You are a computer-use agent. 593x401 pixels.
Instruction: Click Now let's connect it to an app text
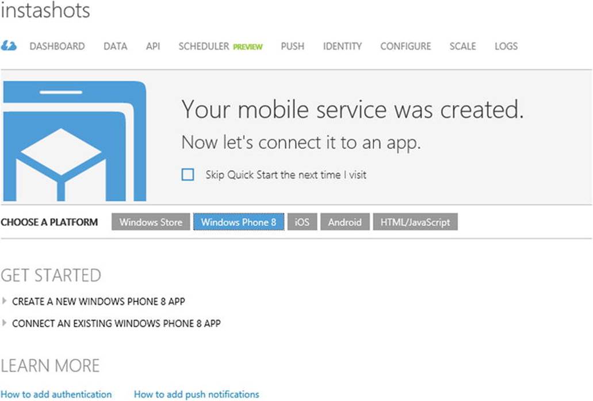point(301,142)
